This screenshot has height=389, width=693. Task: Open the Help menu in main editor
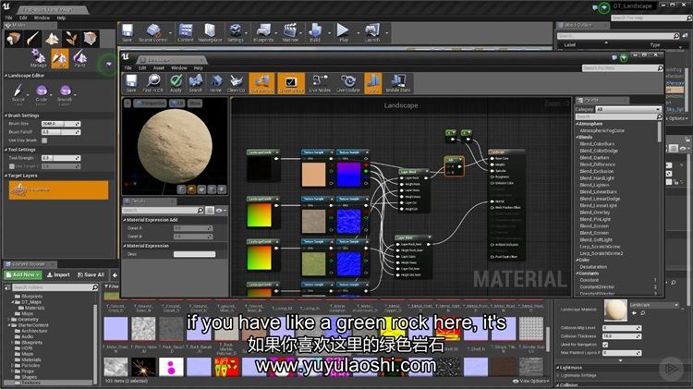click(61, 18)
